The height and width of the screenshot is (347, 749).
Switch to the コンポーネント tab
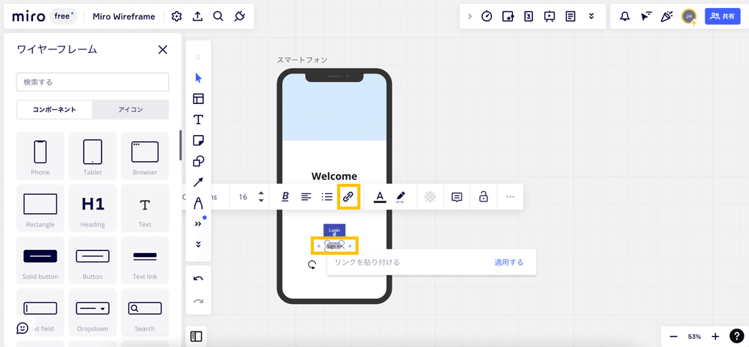pos(54,109)
